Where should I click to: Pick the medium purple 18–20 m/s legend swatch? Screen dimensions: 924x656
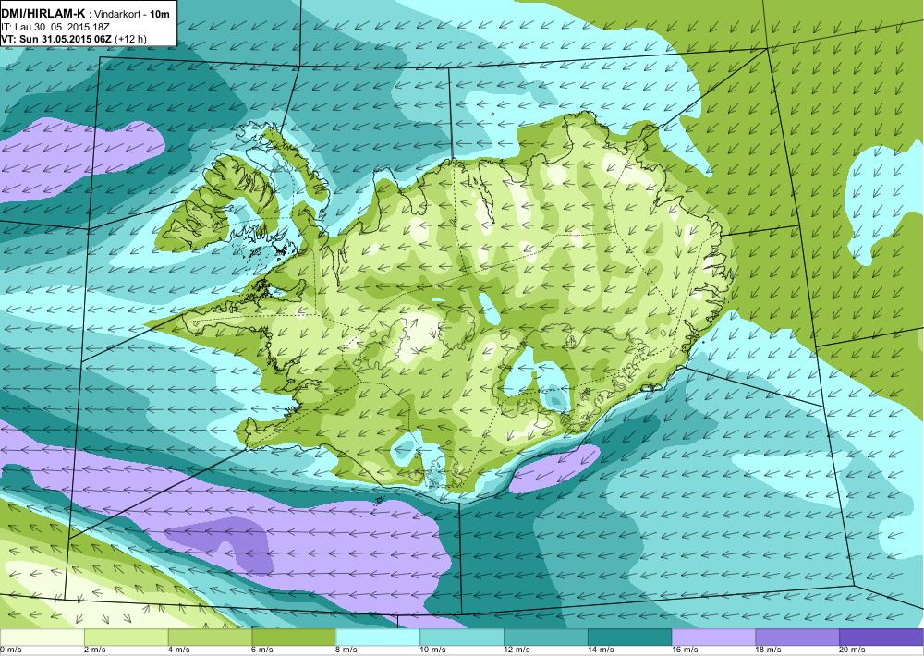797,637
